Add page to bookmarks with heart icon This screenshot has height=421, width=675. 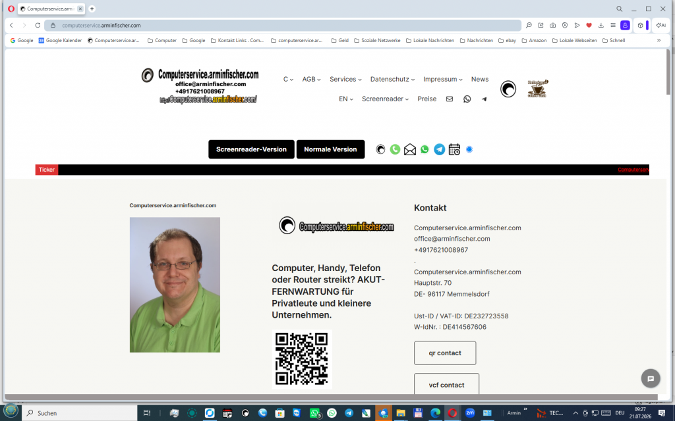tap(589, 26)
